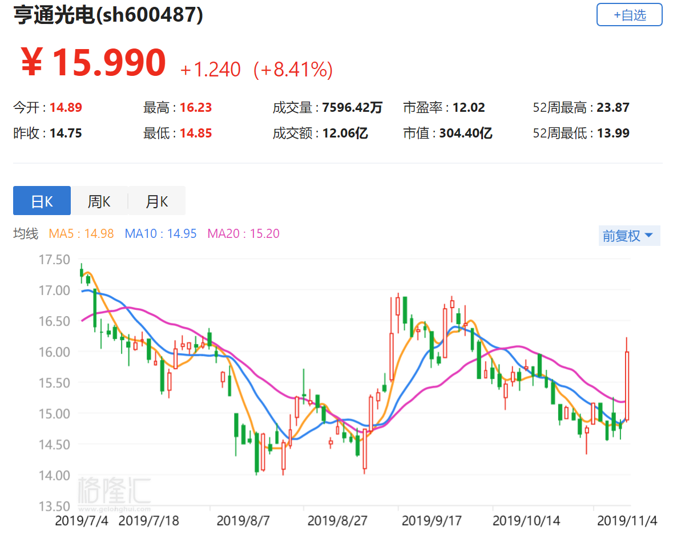677x534 pixels.
Task: Click the 17.00 price axis label
Action: pos(54,290)
